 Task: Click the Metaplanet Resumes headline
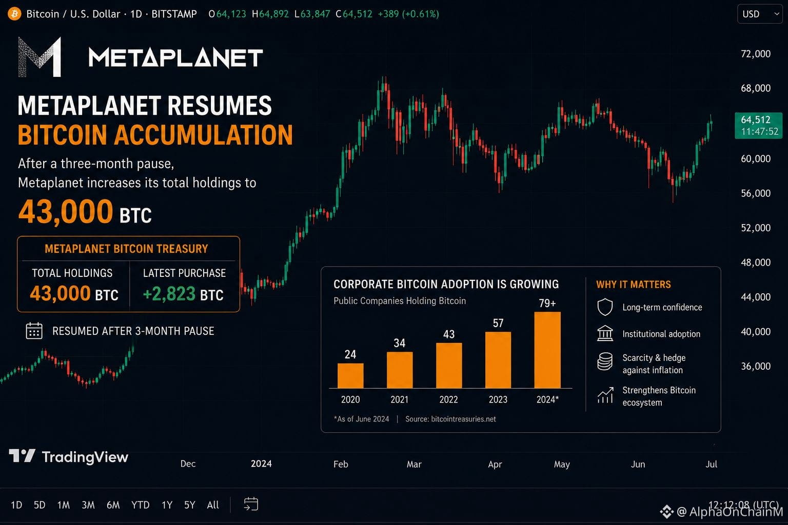coord(145,106)
